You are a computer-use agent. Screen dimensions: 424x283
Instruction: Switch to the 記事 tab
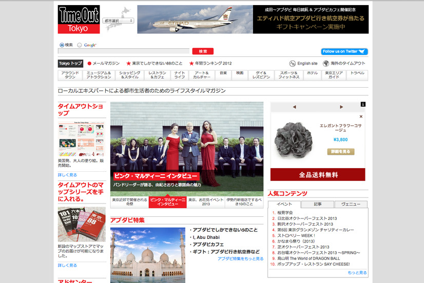(317, 204)
